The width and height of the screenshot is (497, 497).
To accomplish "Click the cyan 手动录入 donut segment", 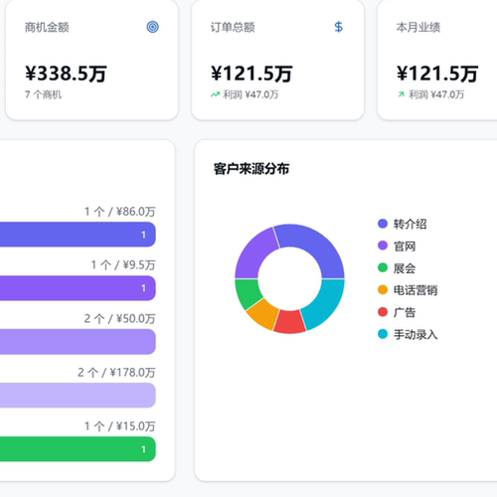I will pyautogui.click(x=327, y=306).
